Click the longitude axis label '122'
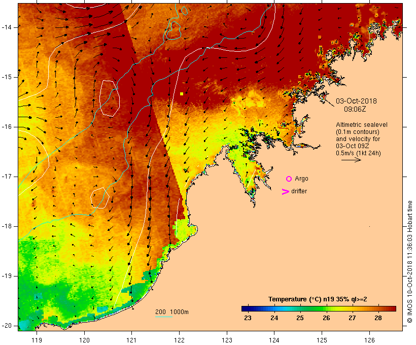This screenshot has height=345, width=416. tap(180, 340)
